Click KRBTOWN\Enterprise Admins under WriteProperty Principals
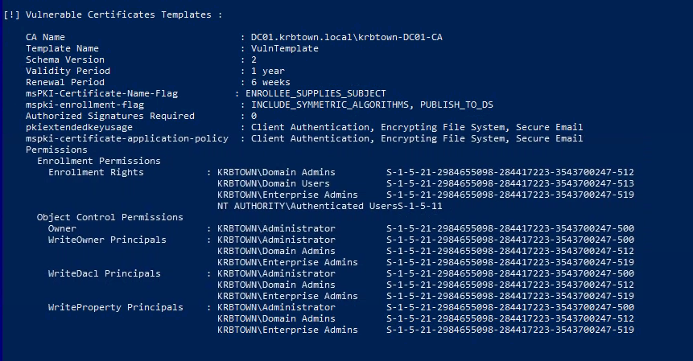The height and width of the screenshot is (361, 693). [287, 330]
